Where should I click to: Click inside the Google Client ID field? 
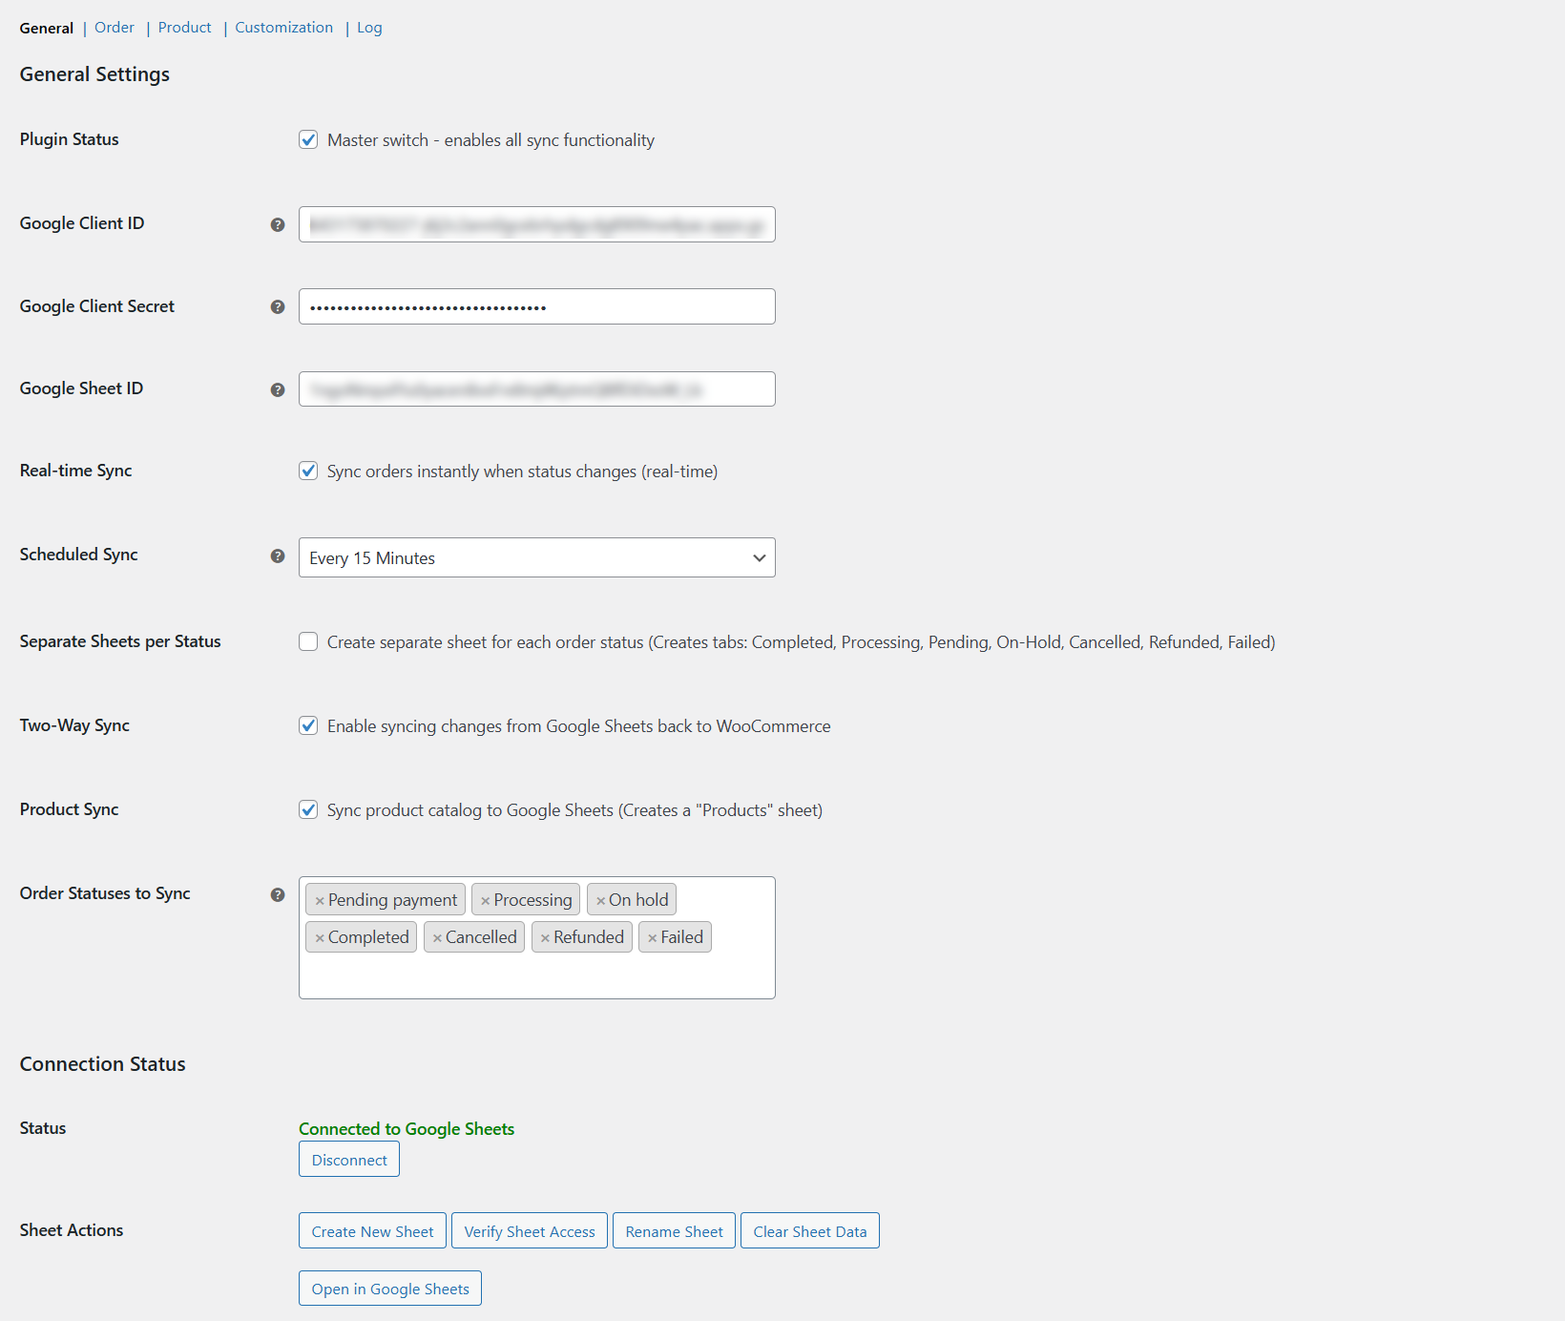536,224
